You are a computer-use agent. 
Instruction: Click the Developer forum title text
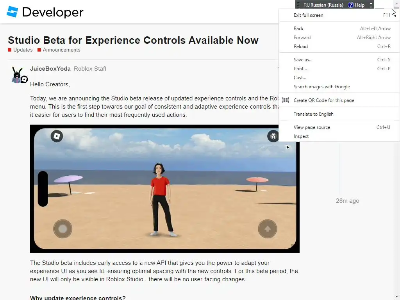(53, 12)
